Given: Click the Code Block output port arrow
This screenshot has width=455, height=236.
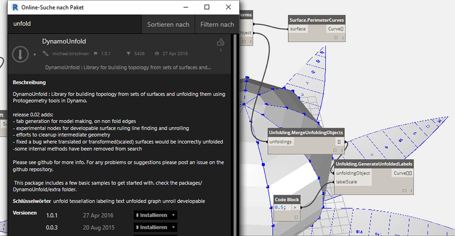Looking at the screenshot, I should [x=295, y=207].
